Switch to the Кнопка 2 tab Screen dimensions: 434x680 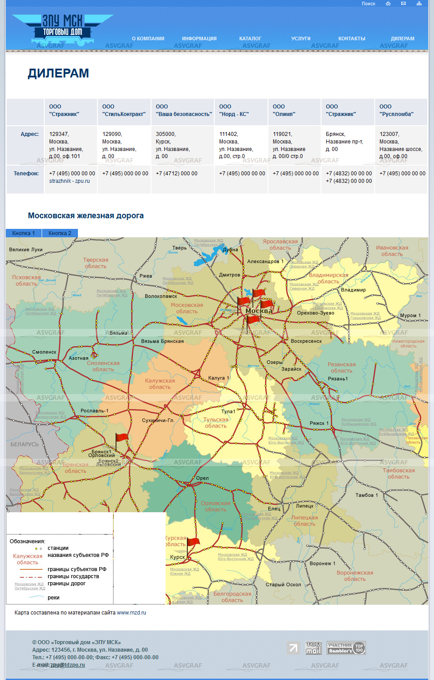pos(60,233)
